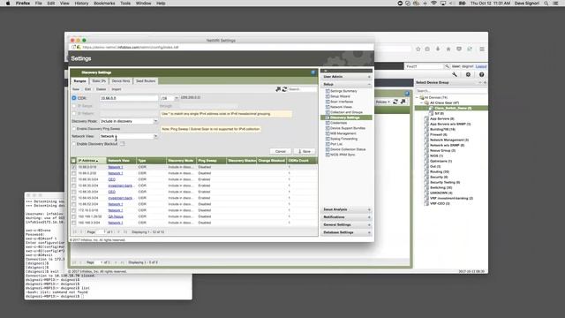565x318 pixels.
Task: Open the CIDR prefix length dropdown
Action: pyautogui.click(x=177, y=98)
